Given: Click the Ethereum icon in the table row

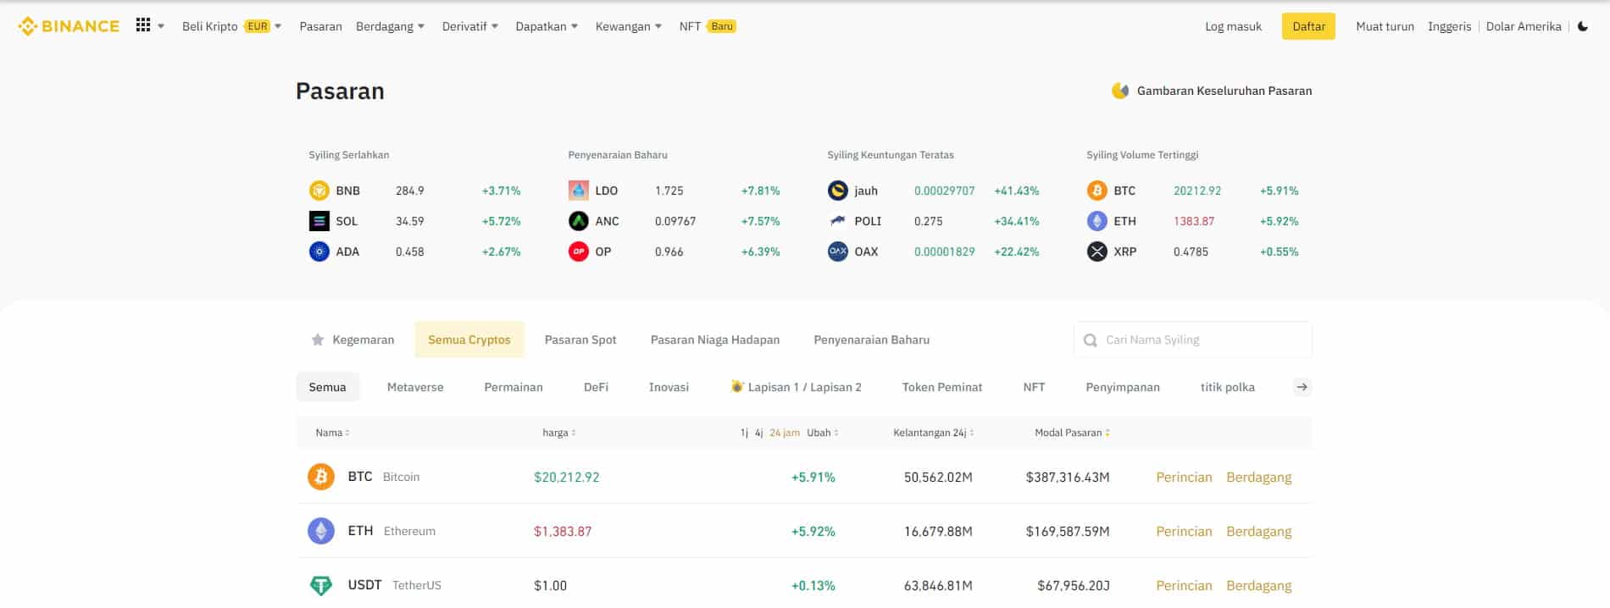Looking at the screenshot, I should pos(320,531).
